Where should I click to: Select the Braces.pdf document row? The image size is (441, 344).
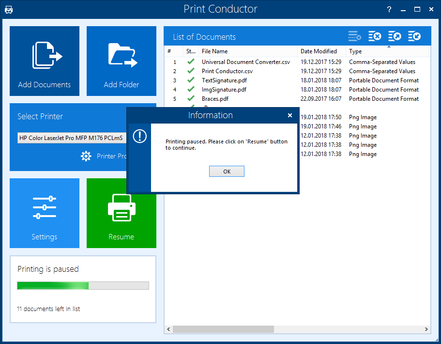coord(215,99)
